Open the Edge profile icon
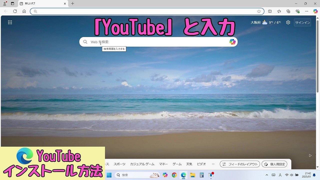 (x=4, y=3)
